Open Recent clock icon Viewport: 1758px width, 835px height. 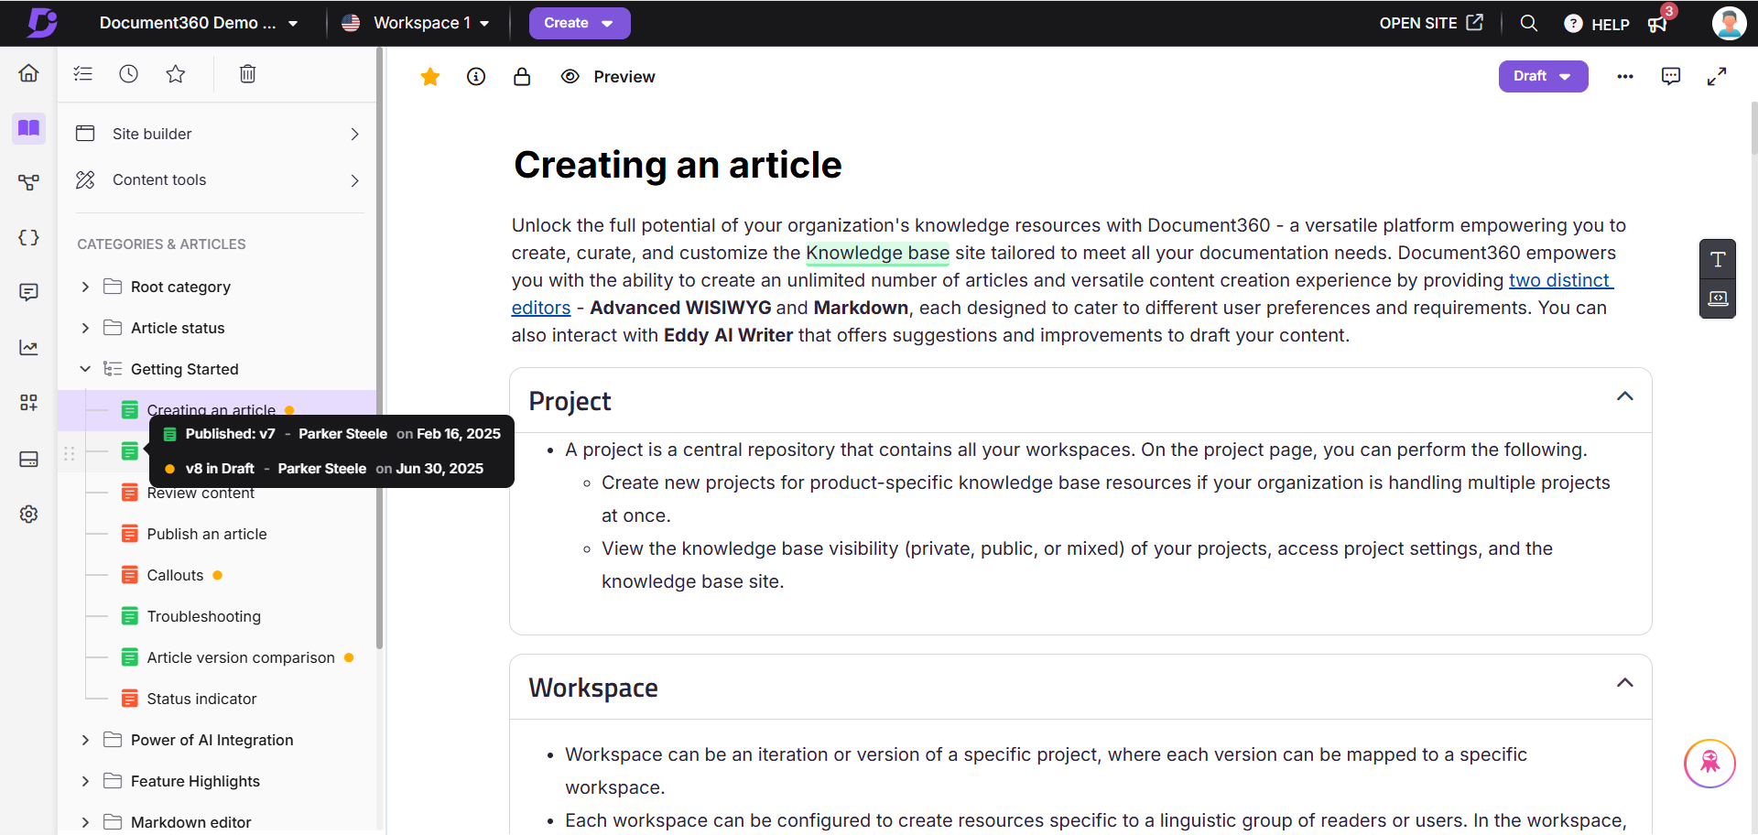pos(129,74)
